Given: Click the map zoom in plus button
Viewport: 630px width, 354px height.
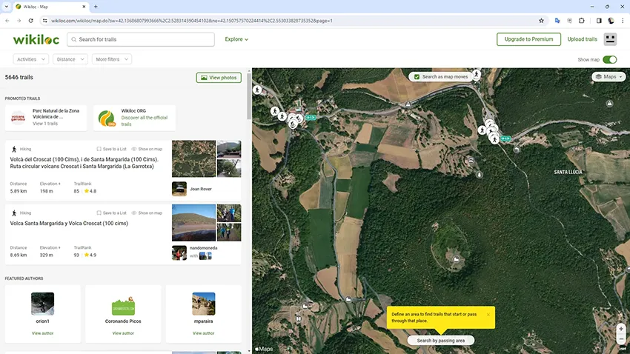Looking at the screenshot, I should coord(621,328).
